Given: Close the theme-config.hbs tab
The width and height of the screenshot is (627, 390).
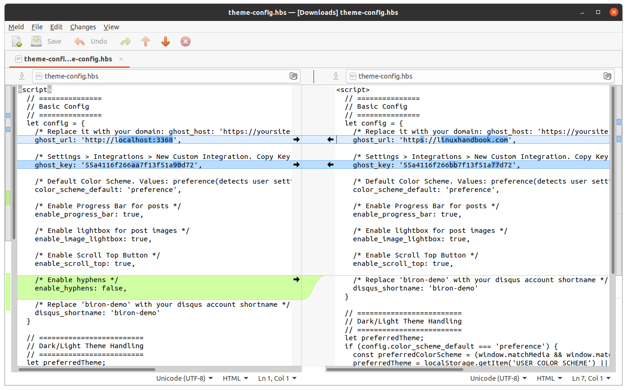Looking at the screenshot, I should click(x=120, y=59).
